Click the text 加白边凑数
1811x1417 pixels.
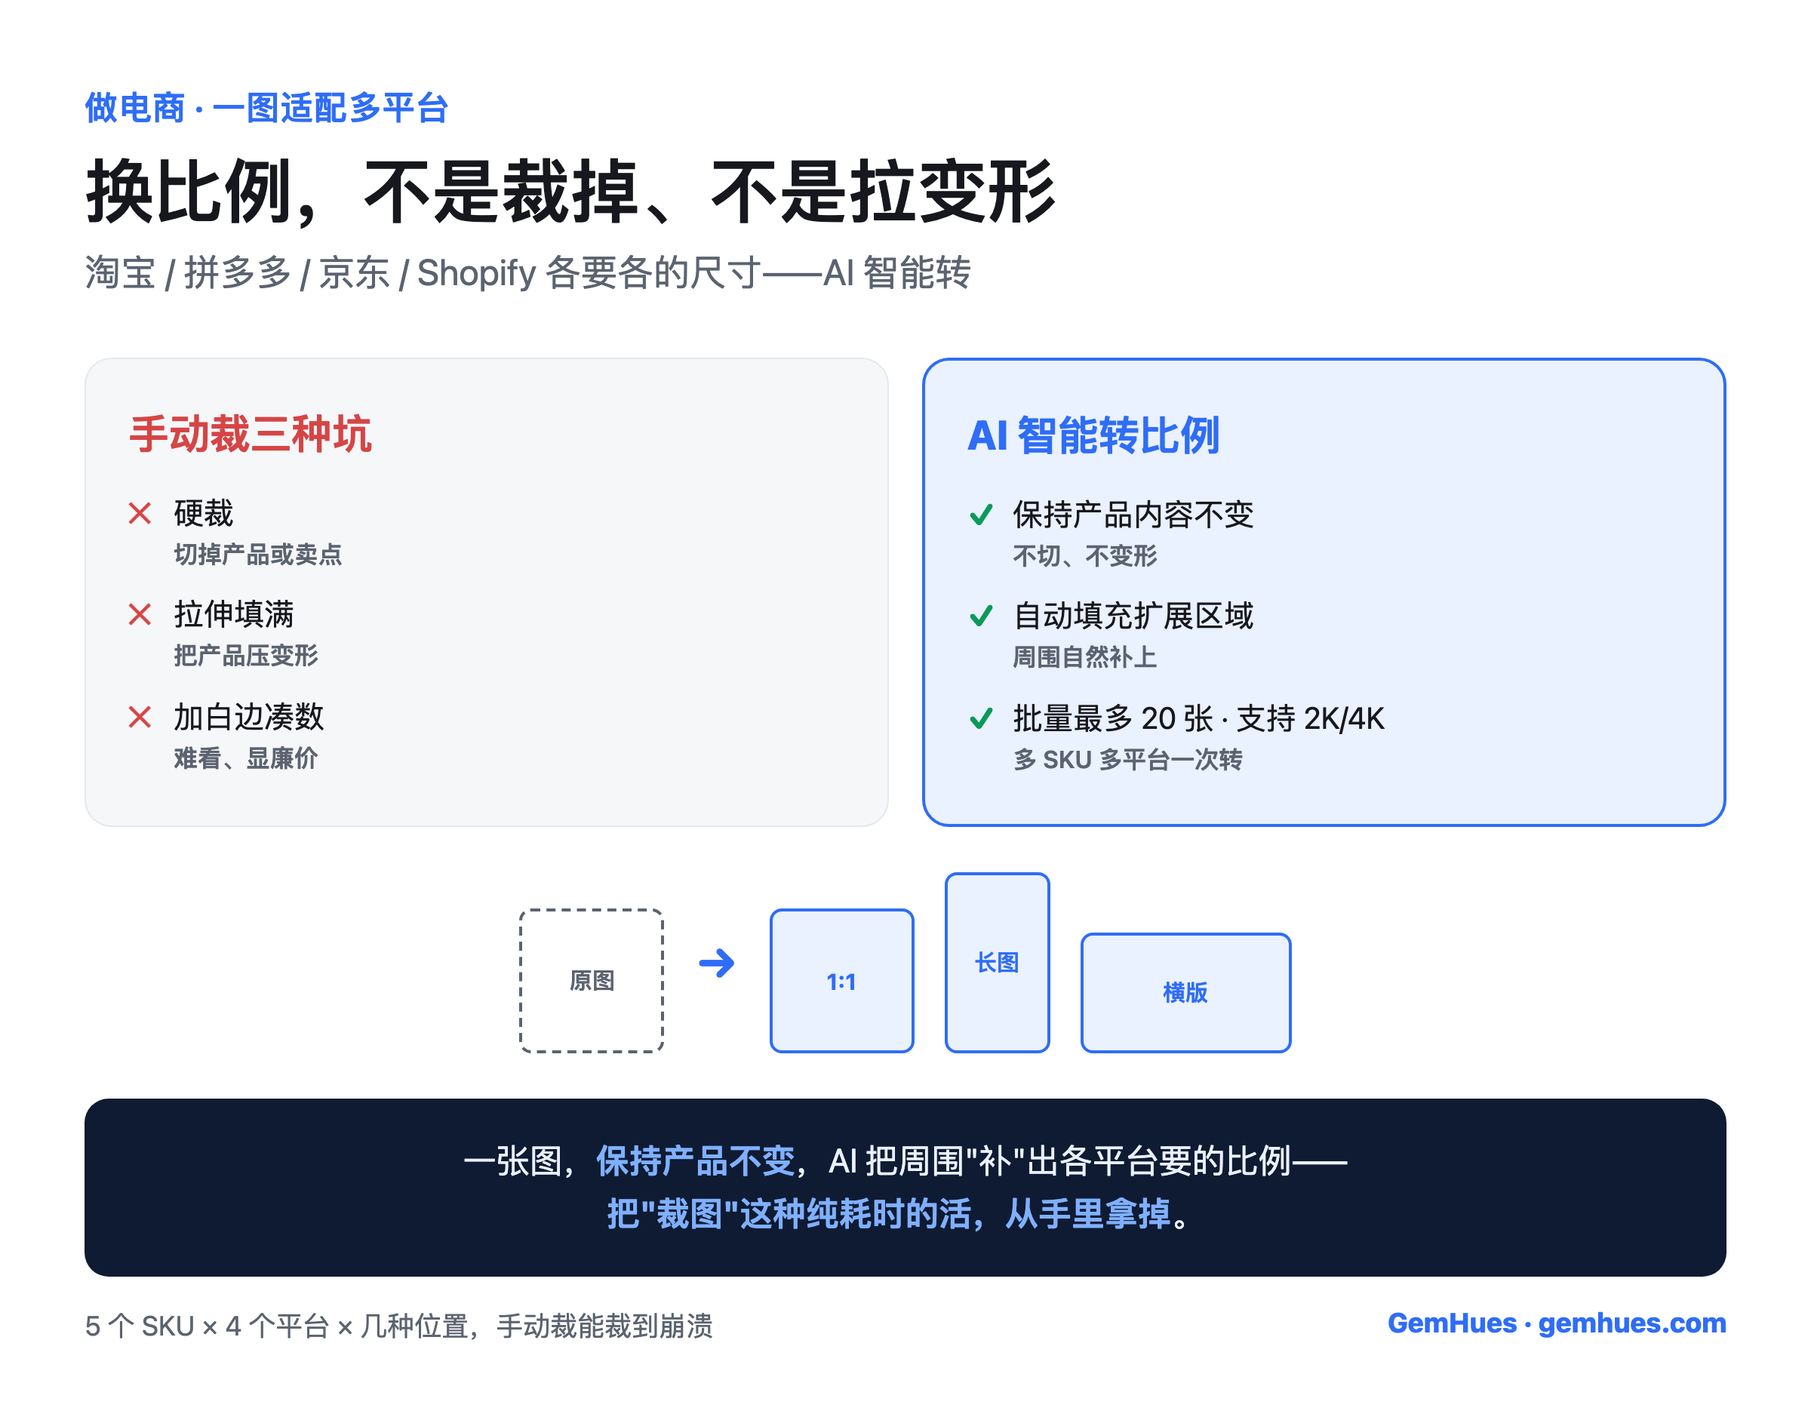pos(248,716)
